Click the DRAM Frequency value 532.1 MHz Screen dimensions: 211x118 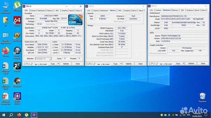(122, 28)
